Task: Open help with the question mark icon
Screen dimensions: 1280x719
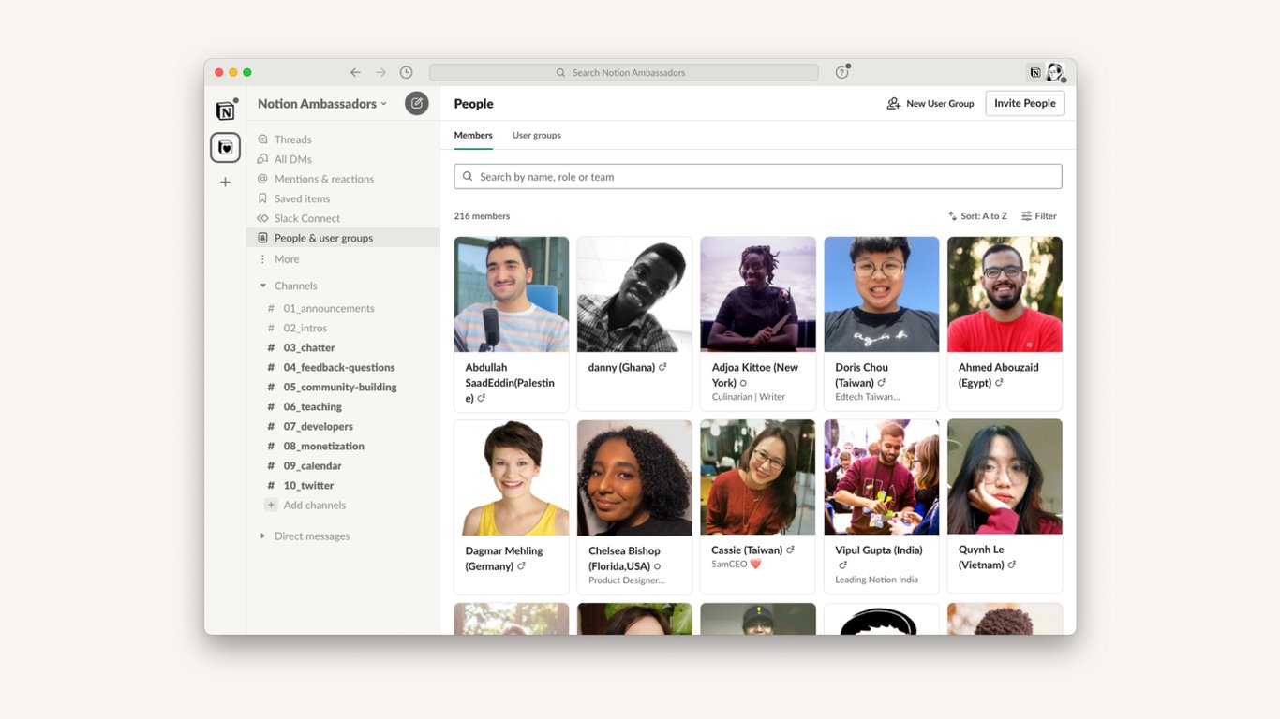Action: (x=841, y=71)
